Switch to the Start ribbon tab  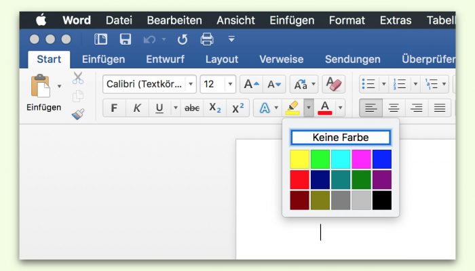(49, 60)
